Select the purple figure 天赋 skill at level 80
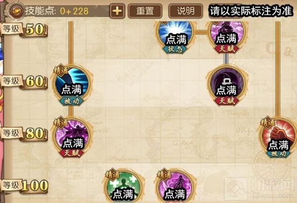Image resolution: width=297 pixels, height=203 pixels. tap(72, 137)
